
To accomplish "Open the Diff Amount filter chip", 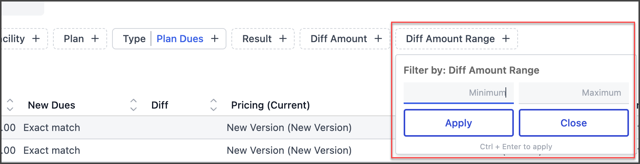I will 345,39.
